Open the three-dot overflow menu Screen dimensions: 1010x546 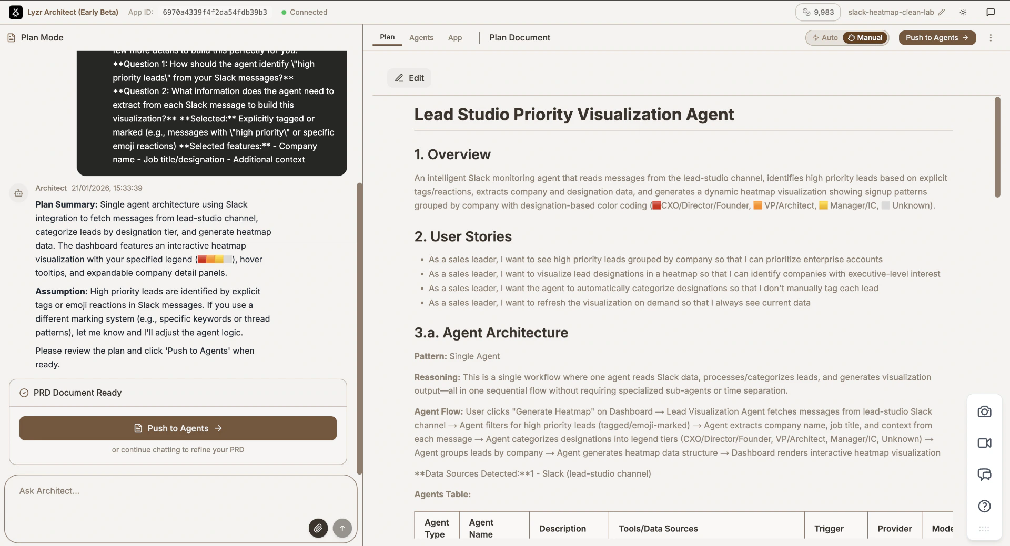(x=991, y=37)
